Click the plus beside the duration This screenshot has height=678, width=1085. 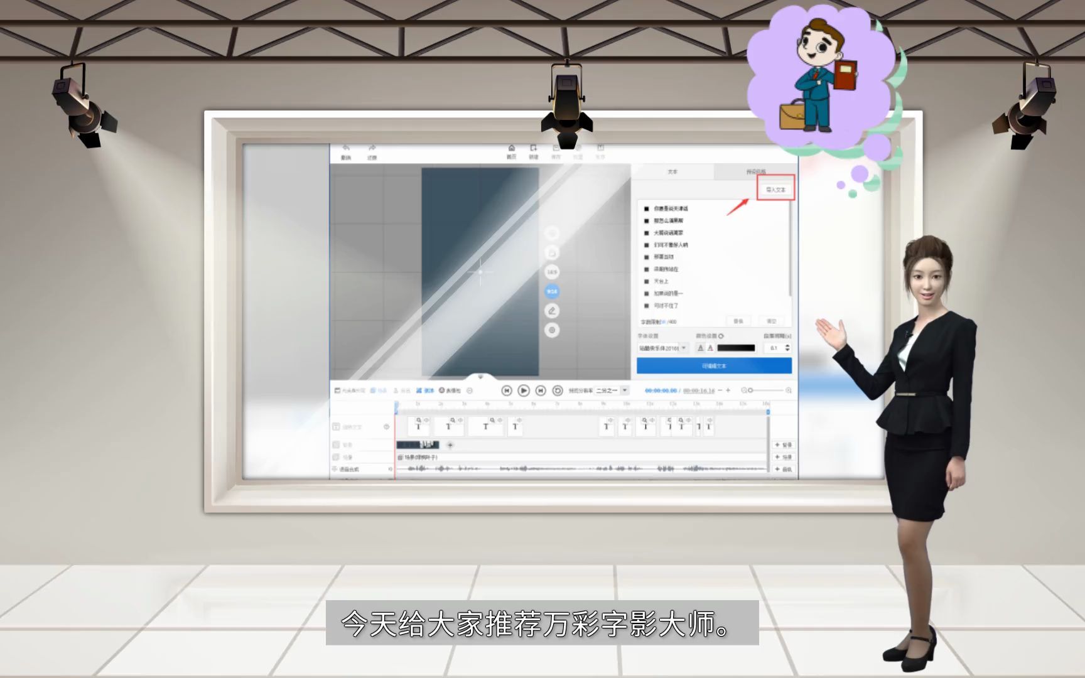click(728, 390)
